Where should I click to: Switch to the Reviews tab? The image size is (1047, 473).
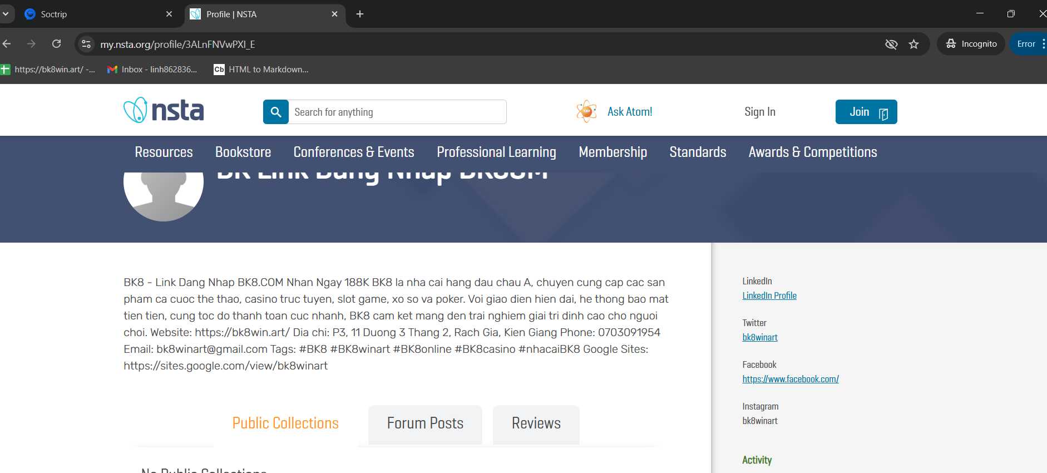[536, 423]
